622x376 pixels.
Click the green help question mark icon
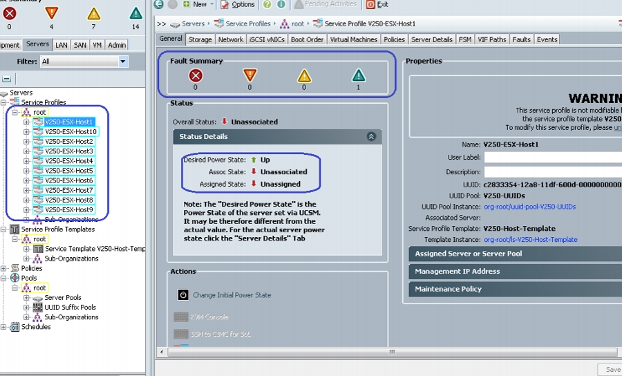267,4
